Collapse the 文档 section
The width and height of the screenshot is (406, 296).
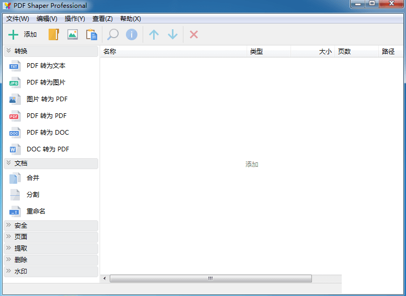51,163
